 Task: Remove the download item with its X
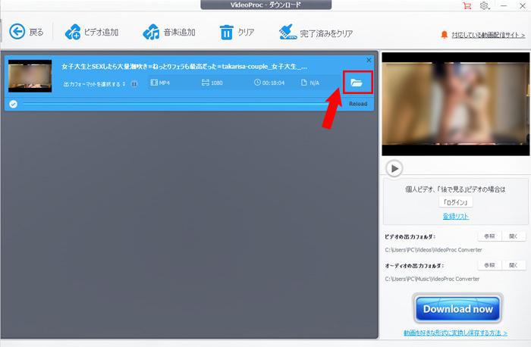[x=369, y=60]
